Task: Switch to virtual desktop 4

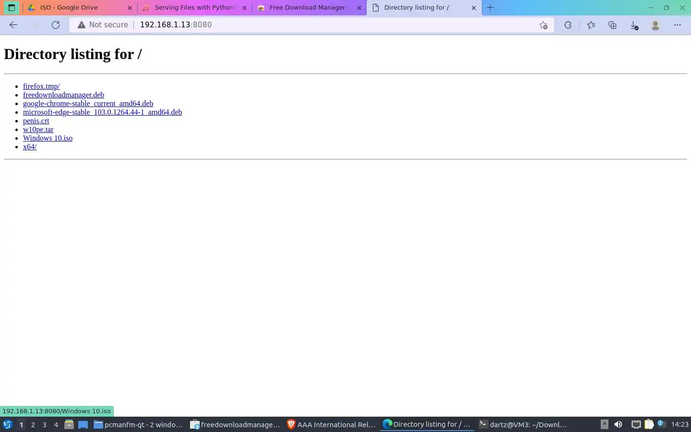Action: tap(56, 425)
